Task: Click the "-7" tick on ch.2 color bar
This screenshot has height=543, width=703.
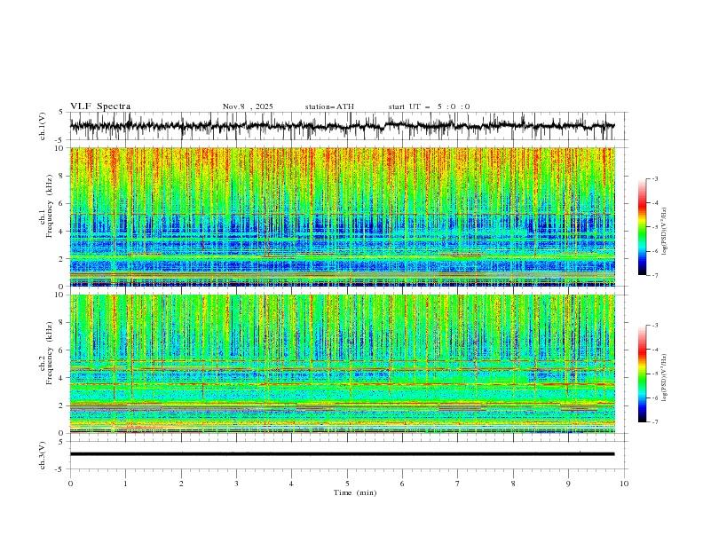Action: click(655, 422)
